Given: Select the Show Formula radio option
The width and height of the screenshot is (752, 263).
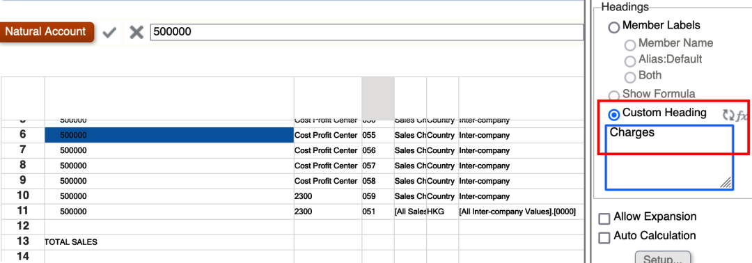Looking at the screenshot, I should click(x=614, y=95).
